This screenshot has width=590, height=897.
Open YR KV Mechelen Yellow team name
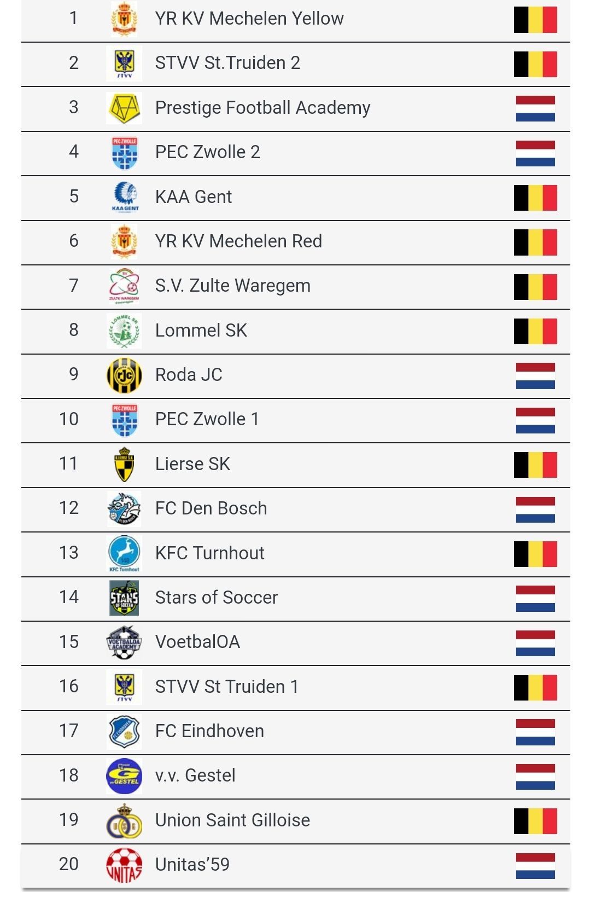point(249,19)
